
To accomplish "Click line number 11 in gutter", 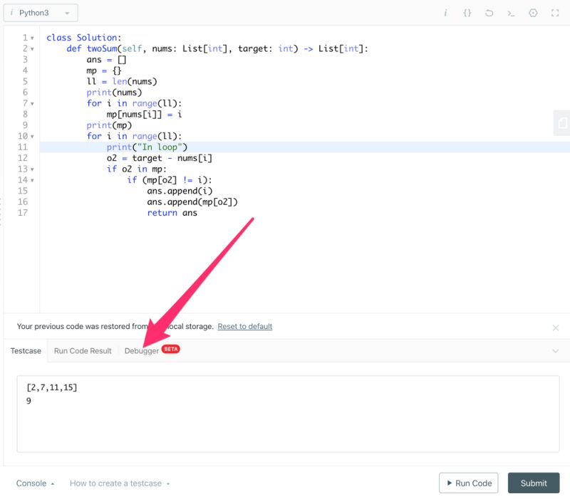I will pos(23,147).
